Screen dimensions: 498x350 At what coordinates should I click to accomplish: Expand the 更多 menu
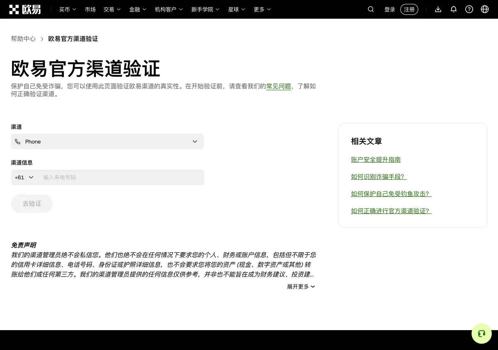262,9
